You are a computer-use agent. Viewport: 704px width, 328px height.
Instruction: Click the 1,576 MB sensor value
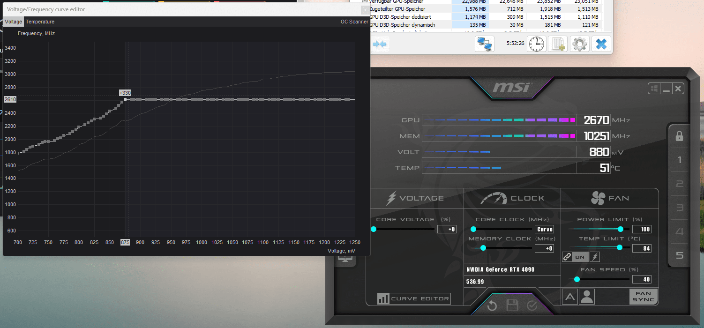click(x=475, y=8)
